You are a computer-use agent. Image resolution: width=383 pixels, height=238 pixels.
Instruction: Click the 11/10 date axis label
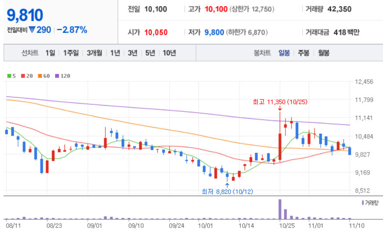[357, 226]
